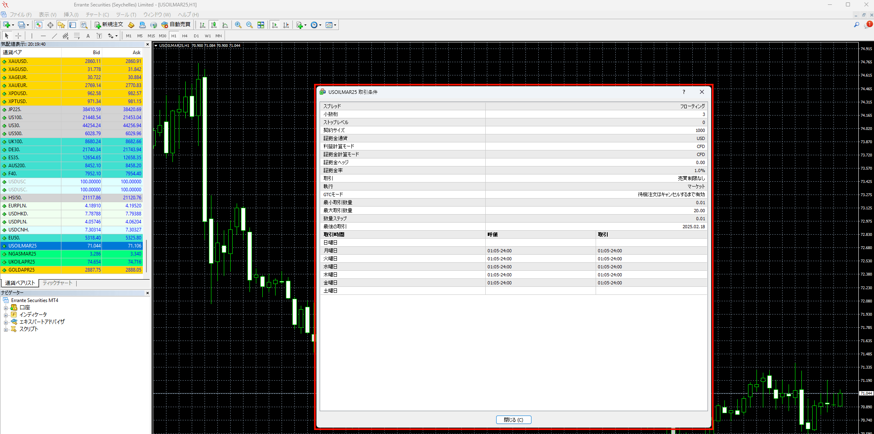Switch to the ティックチャート tab

click(x=57, y=283)
